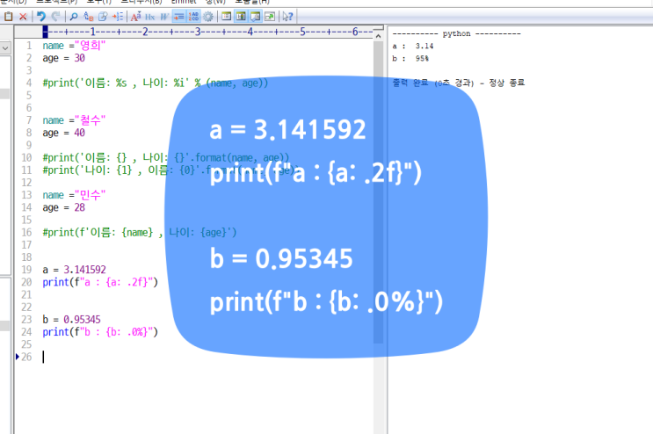Screen dimensions: 653x434
Task: Click the line 'age = 40'
Action: (x=63, y=133)
